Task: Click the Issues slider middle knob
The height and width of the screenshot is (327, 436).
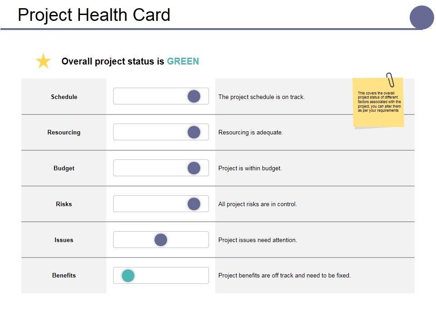Action: [161, 240]
